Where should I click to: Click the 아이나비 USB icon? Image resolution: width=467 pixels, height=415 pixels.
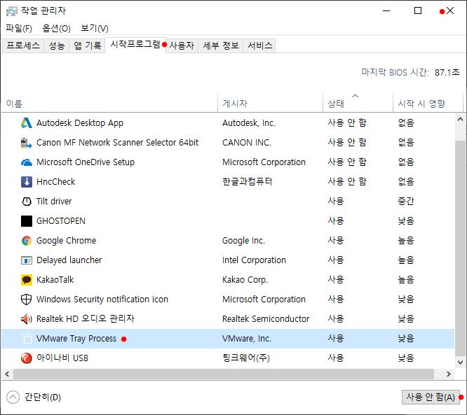click(x=27, y=358)
